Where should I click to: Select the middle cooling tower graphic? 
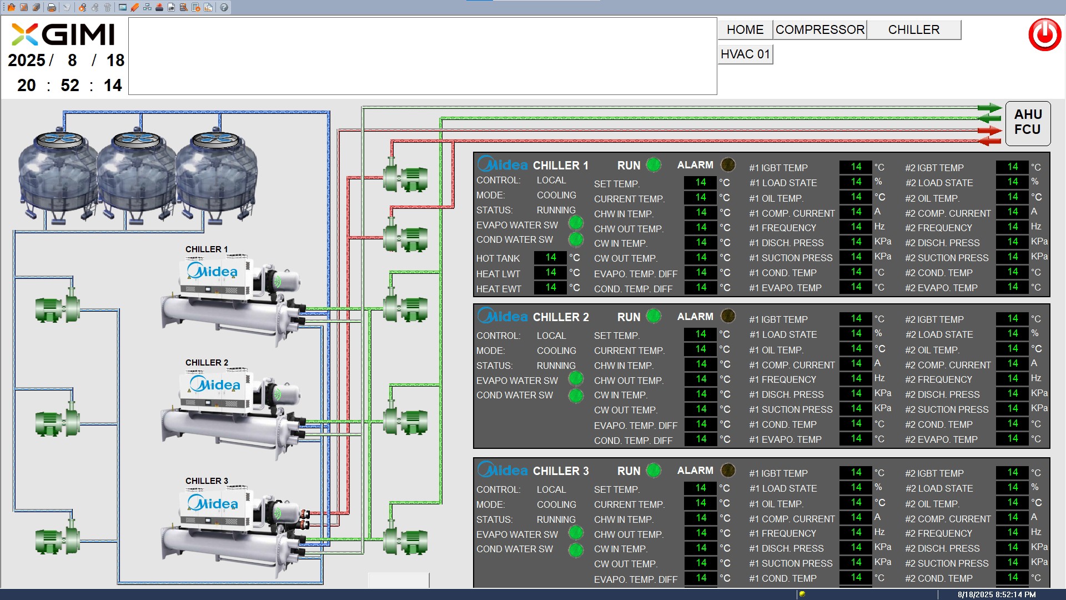click(137, 176)
